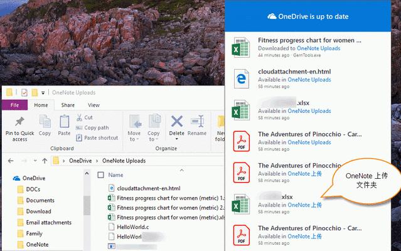Go up one folder level arrow
Viewport: 401px width, 251px height.
pos(45,161)
